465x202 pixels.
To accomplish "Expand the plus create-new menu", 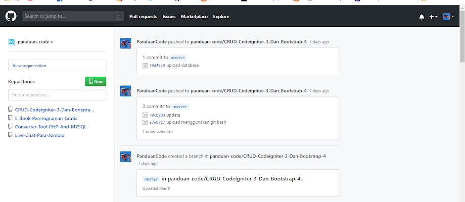I will coord(433,17).
